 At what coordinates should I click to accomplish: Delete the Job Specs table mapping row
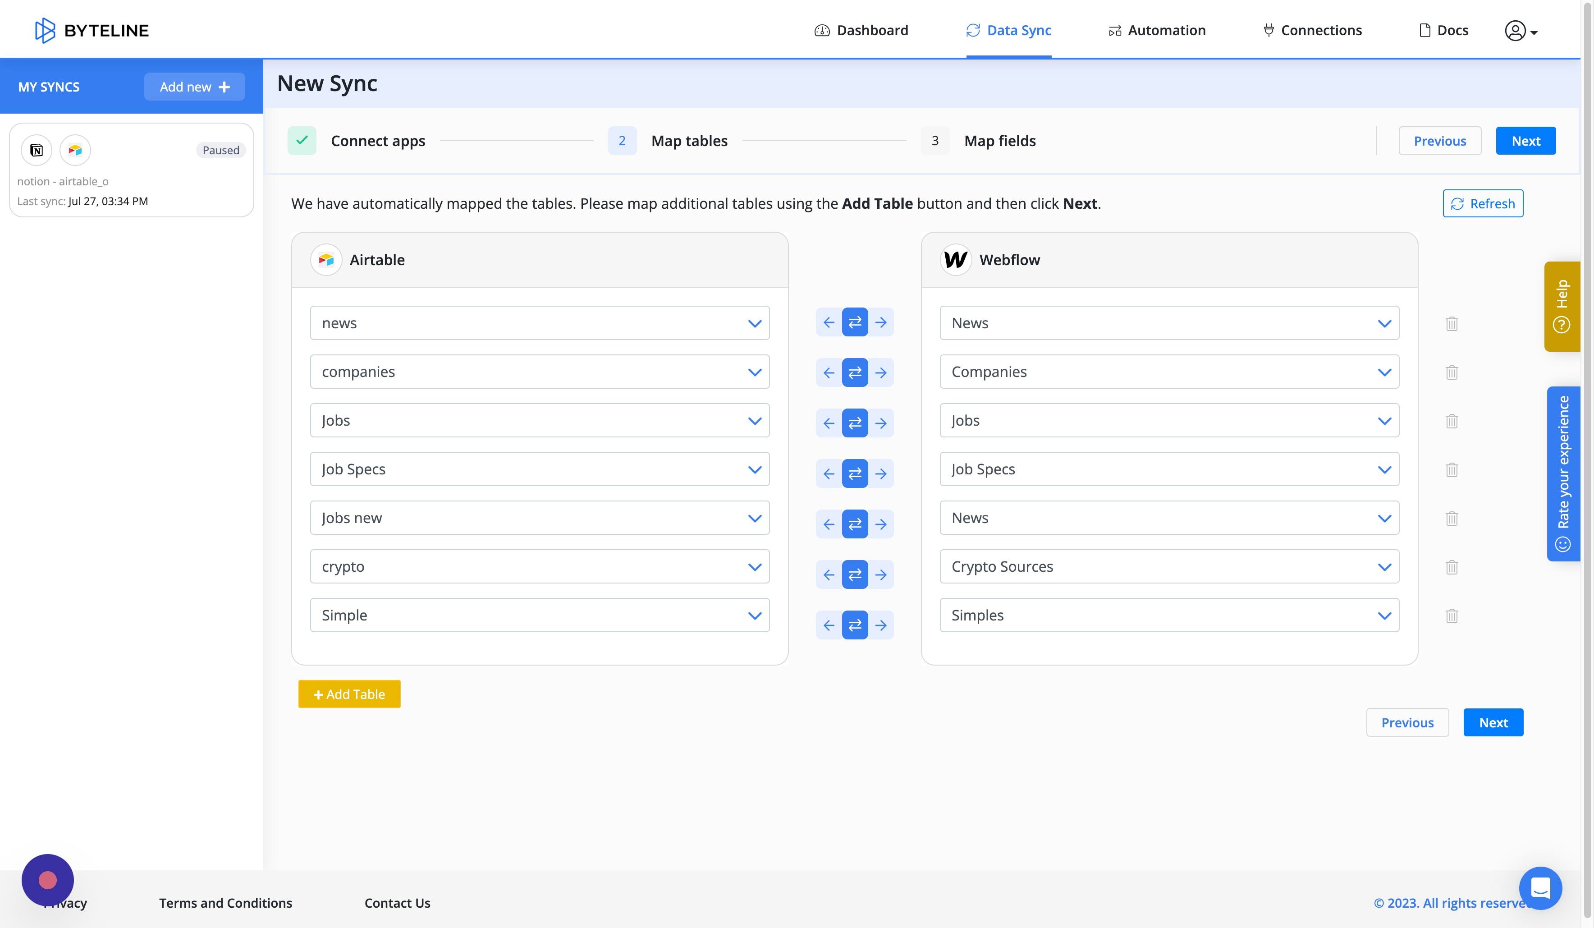coord(1452,469)
